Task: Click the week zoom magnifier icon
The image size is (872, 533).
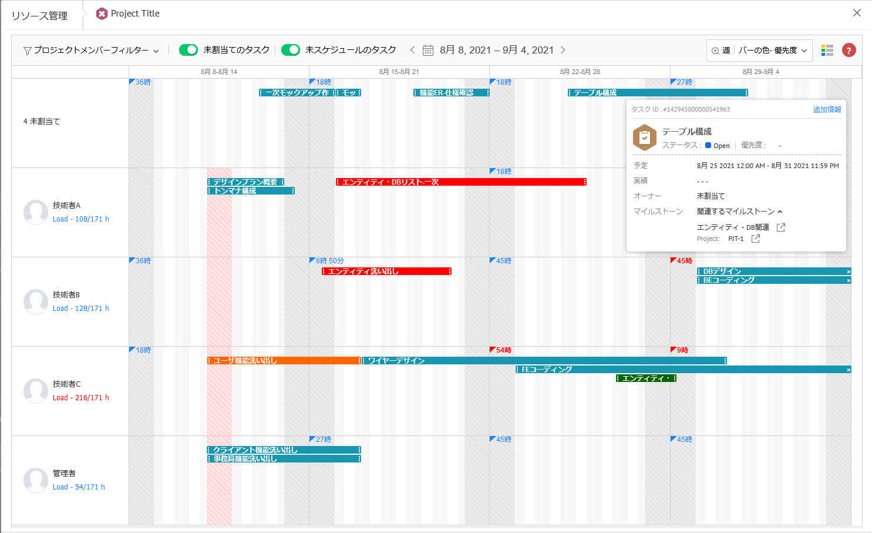Action: pos(718,50)
